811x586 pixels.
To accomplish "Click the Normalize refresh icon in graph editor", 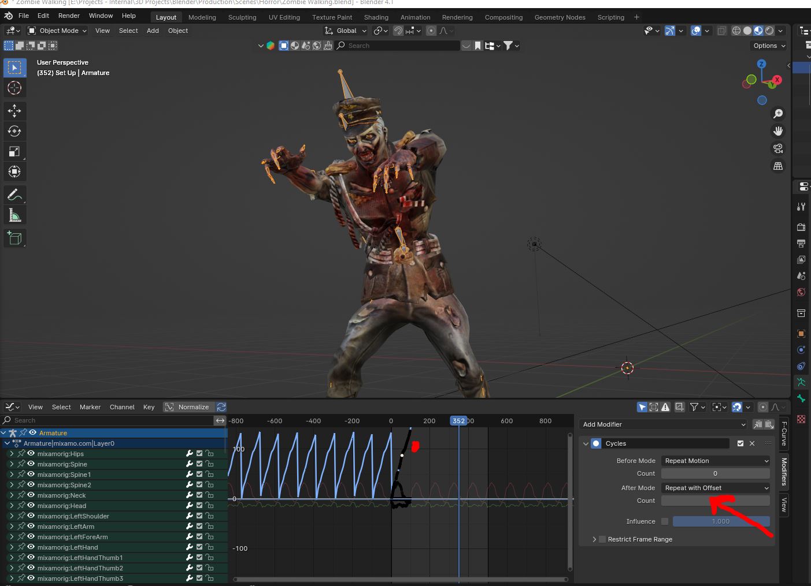I will click(221, 407).
